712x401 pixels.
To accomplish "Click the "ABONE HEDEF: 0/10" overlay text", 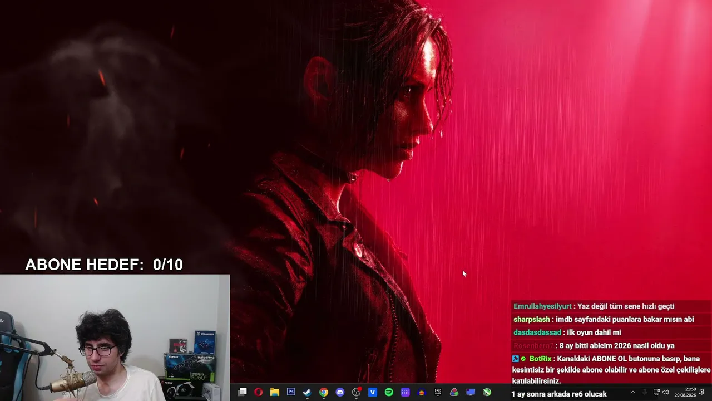I will [104, 265].
